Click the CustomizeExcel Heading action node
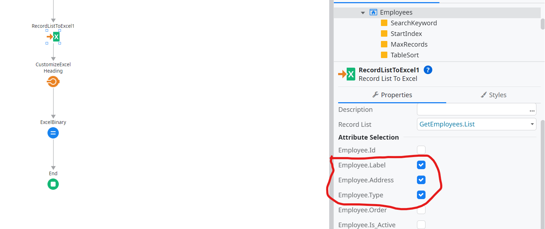The width and height of the screenshot is (545, 229). (53, 82)
